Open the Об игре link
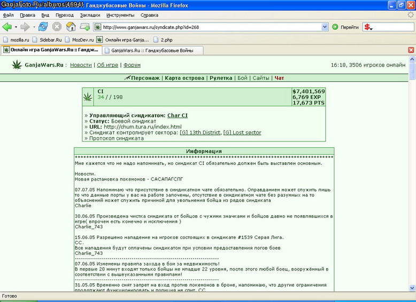416x302 pixels. click(x=107, y=65)
